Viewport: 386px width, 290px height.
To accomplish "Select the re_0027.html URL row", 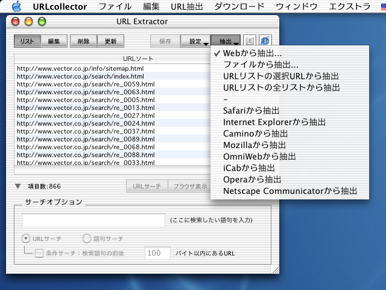I will point(113,115).
